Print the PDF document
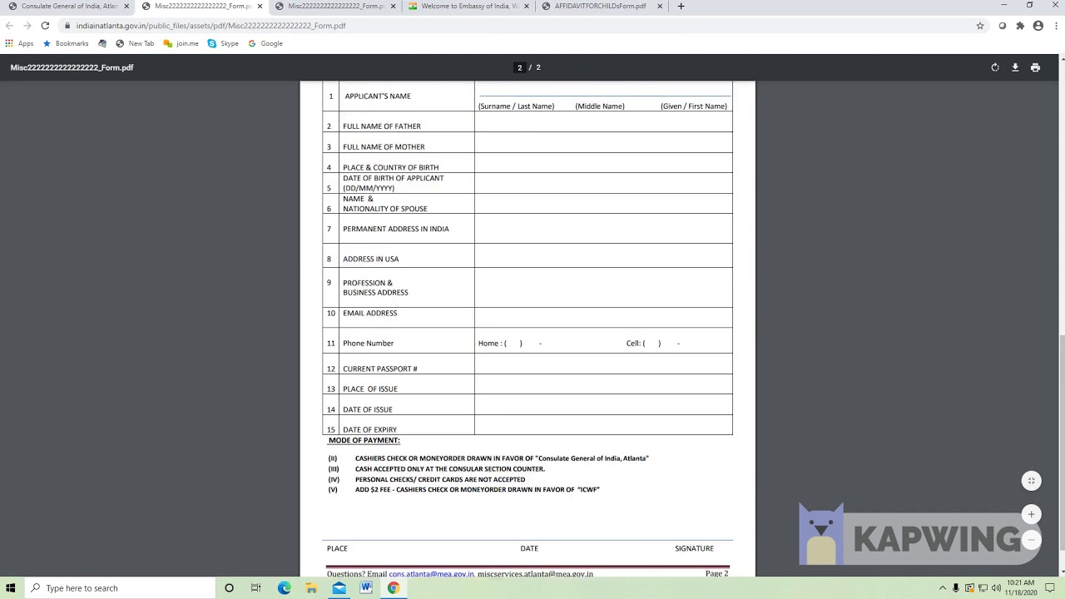The image size is (1065, 599). click(1035, 67)
